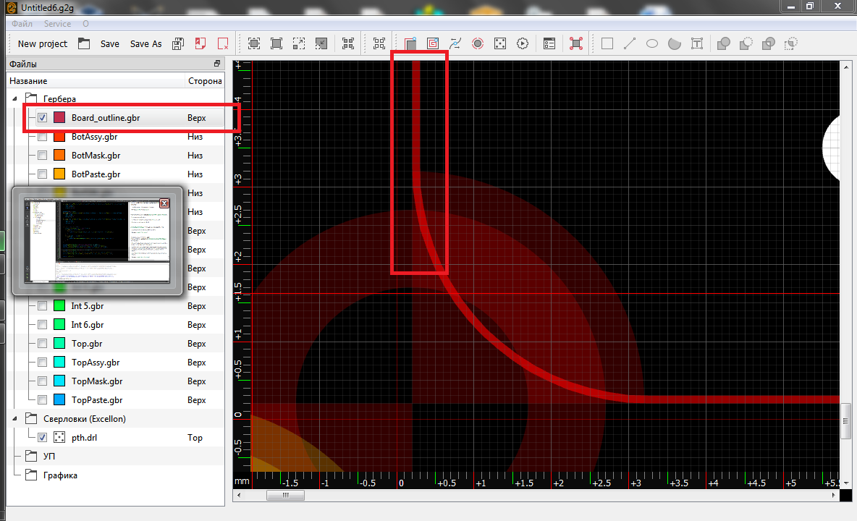Check the Top.gbr checkbox

click(x=42, y=344)
